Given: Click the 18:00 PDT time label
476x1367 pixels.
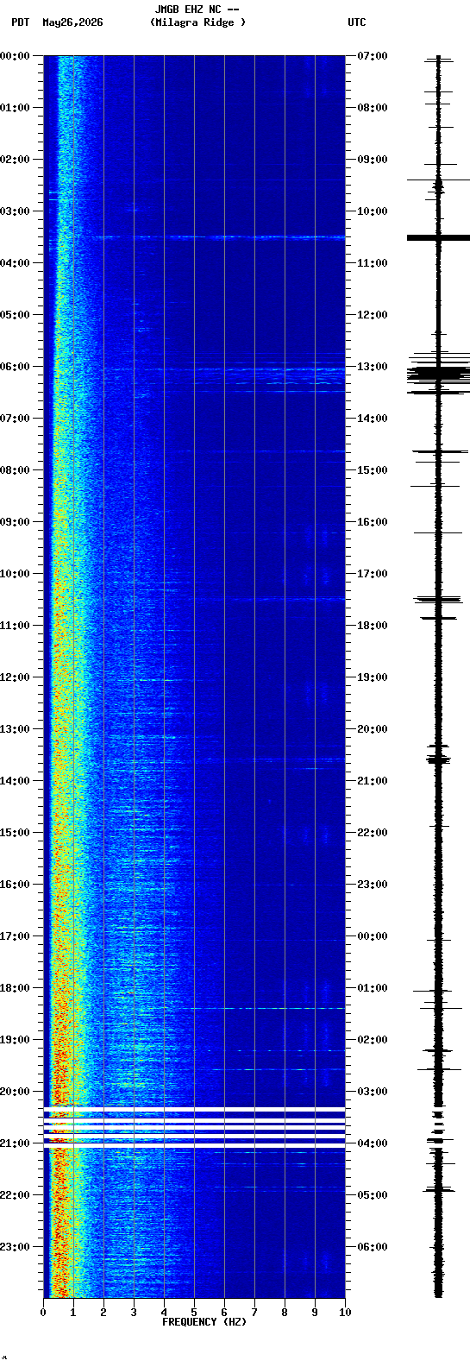Looking at the screenshot, I should click(x=15, y=988).
